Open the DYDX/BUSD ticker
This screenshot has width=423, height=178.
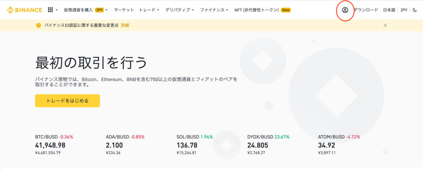(x=269, y=145)
